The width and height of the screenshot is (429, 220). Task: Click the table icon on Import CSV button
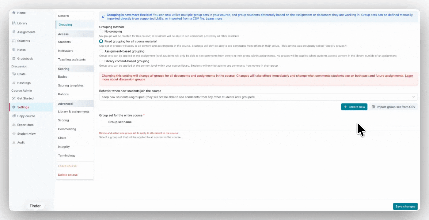(x=373, y=107)
